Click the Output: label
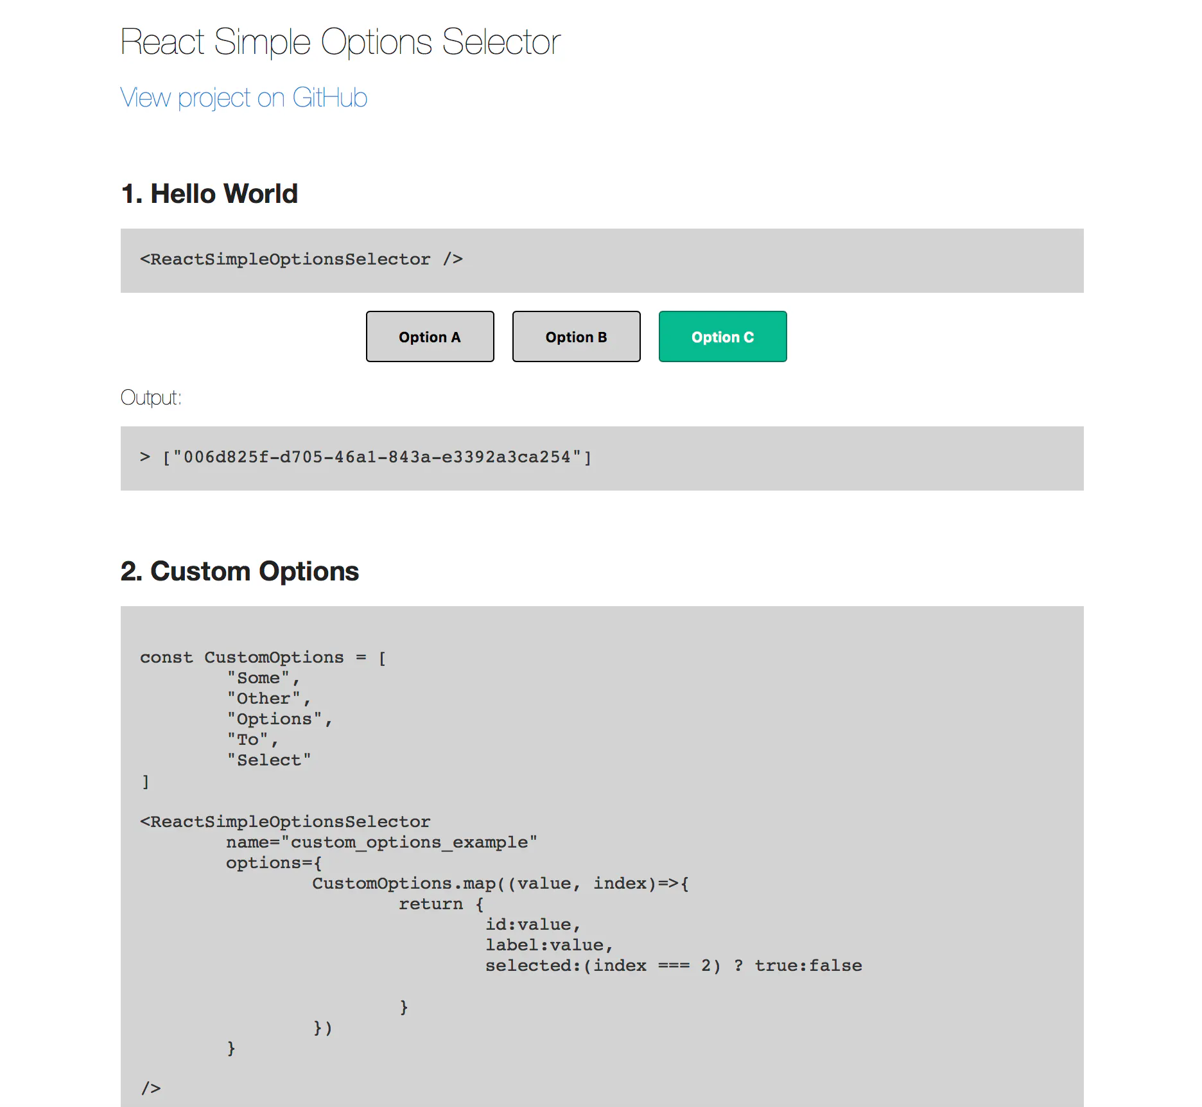The width and height of the screenshot is (1202, 1107). coord(151,398)
